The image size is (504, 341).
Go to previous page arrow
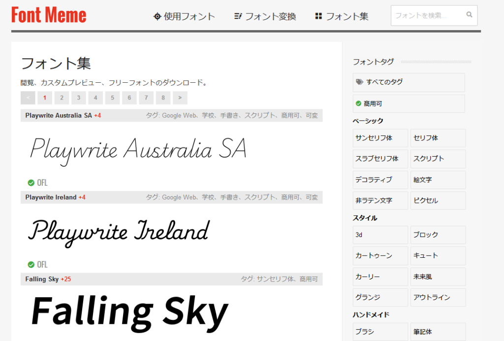click(28, 98)
